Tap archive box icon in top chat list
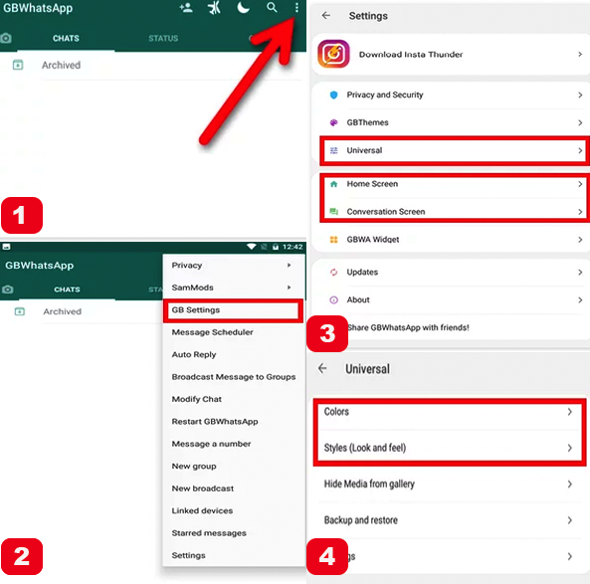 pos(18,65)
